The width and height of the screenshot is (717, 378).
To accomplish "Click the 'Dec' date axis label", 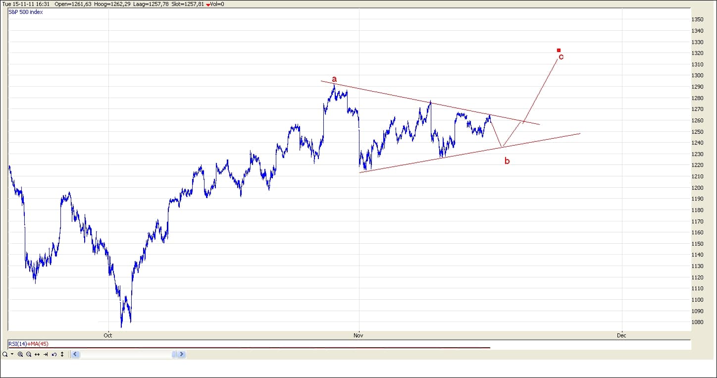I will pyautogui.click(x=621, y=335).
